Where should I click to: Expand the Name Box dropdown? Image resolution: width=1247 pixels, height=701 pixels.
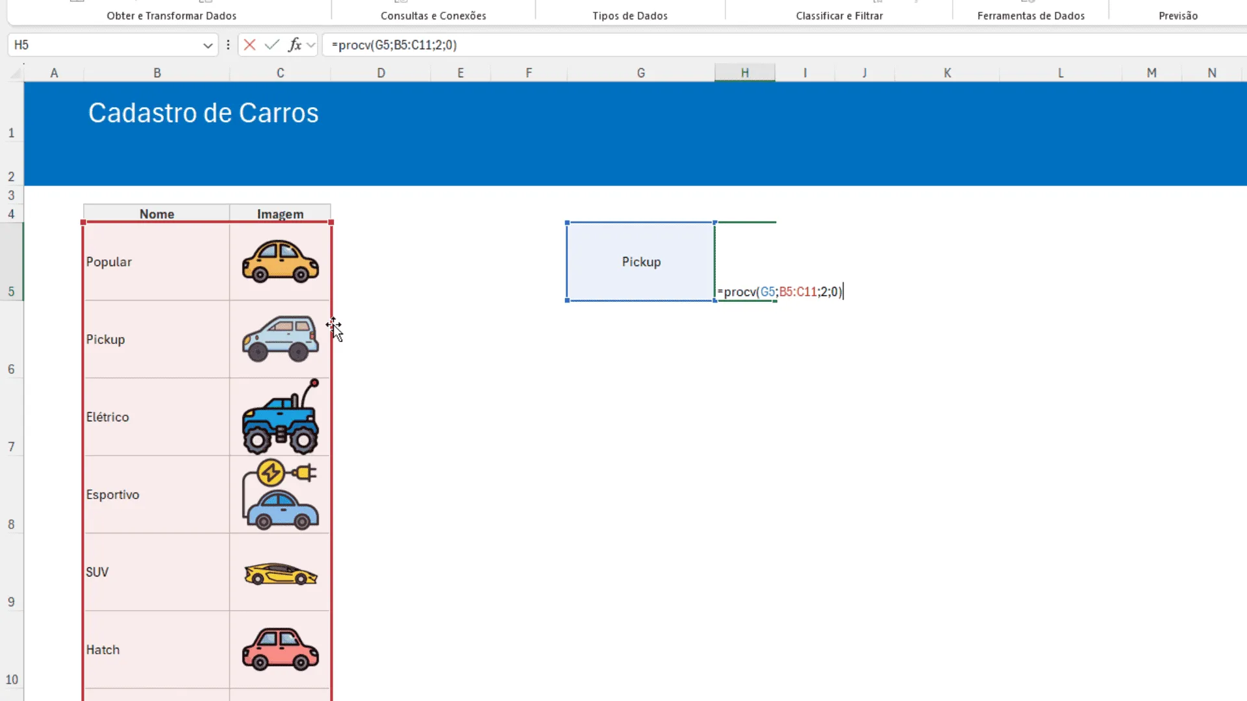tap(208, 45)
